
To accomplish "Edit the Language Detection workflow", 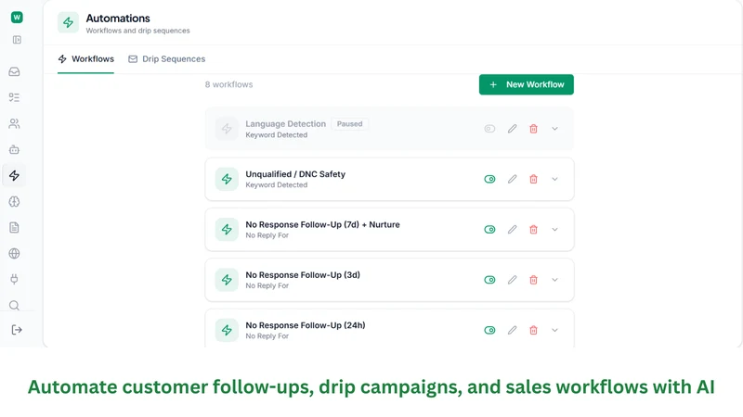I will coord(513,129).
